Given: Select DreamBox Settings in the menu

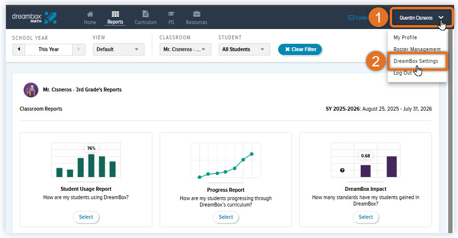Looking at the screenshot, I should (416, 61).
